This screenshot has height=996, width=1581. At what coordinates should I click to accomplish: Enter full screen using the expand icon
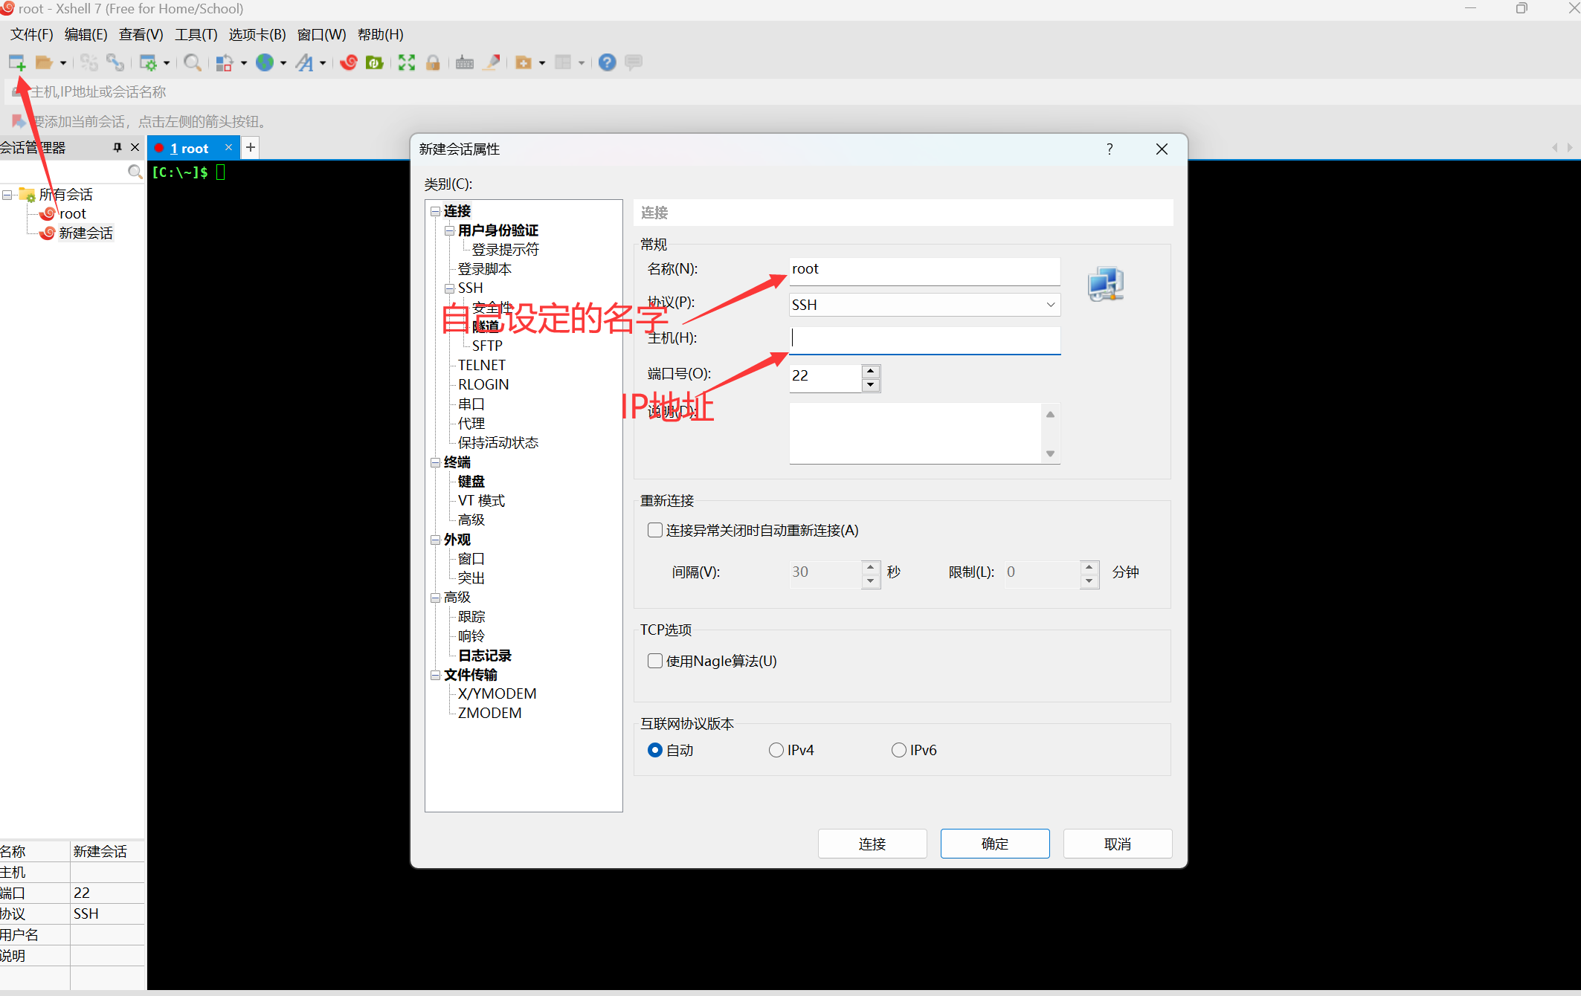tap(407, 62)
